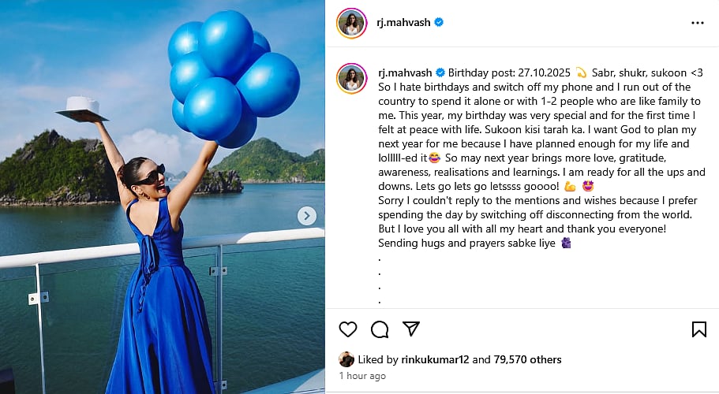Open comments via speech bubble icon
The image size is (719, 394).
click(380, 329)
